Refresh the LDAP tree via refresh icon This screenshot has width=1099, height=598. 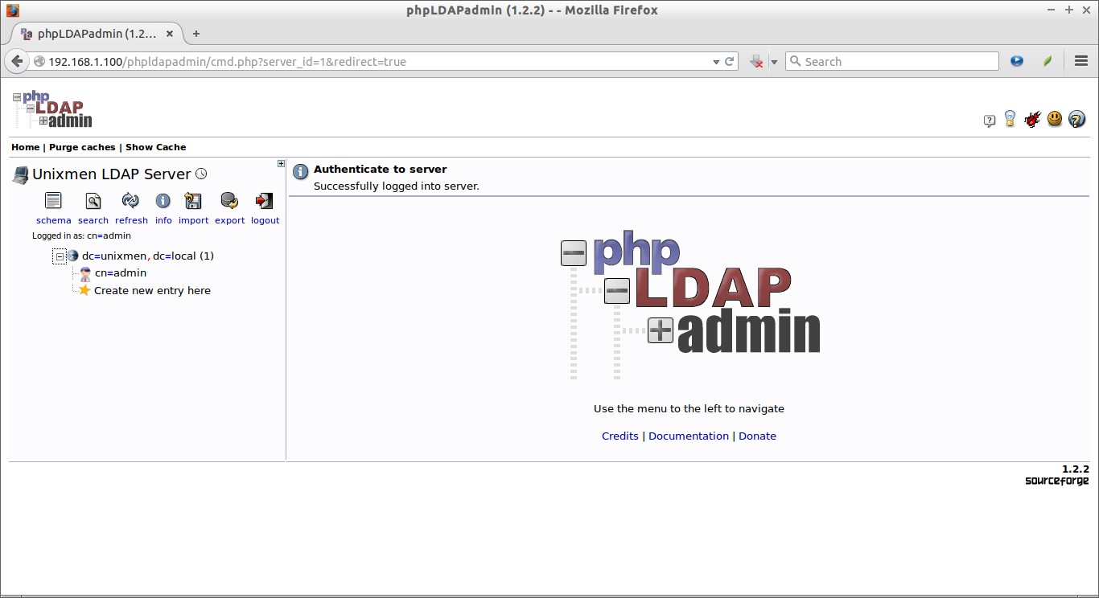tap(130, 201)
